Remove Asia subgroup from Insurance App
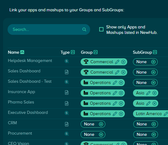Viewport: 168px width, 145px height. 155,93
